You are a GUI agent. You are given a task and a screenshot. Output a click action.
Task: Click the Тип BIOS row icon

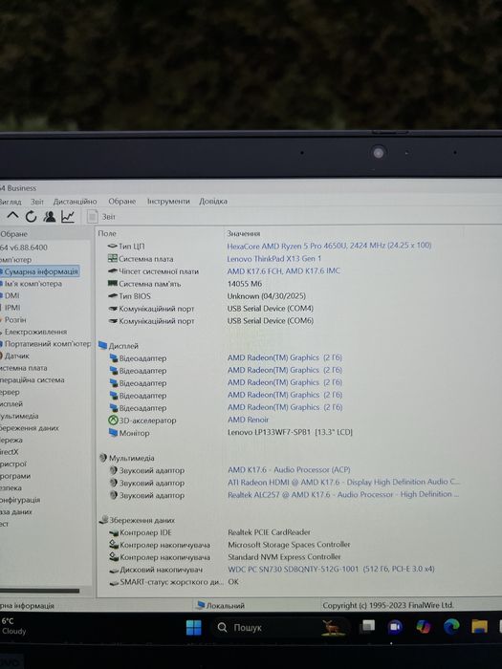[x=113, y=295]
